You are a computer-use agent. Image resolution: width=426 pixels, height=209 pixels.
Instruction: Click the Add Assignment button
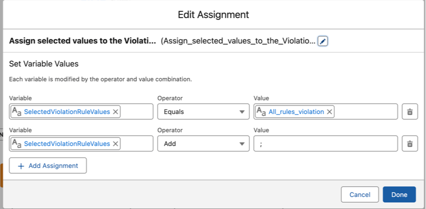(x=48, y=165)
